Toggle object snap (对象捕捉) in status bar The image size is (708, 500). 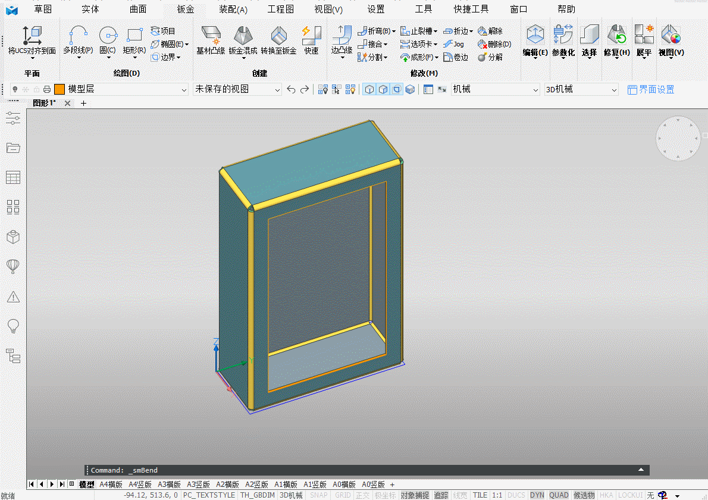(415, 495)
